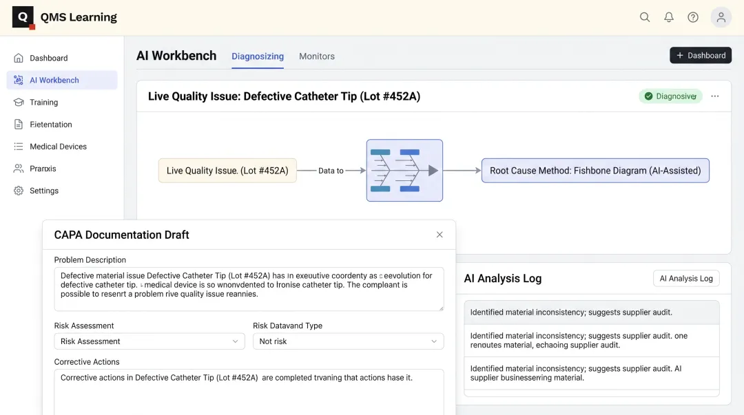This screenshot has height=415, width=744.
Task: Click the Prarıxis people icon
Action: [19, 169]
